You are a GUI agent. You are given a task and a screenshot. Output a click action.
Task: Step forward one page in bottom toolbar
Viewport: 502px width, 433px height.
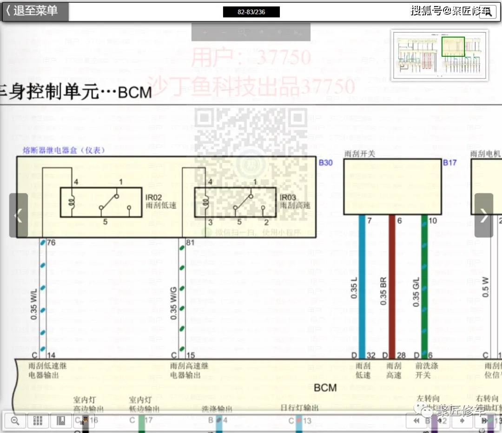pyautogui.click(x=462, y=421)
